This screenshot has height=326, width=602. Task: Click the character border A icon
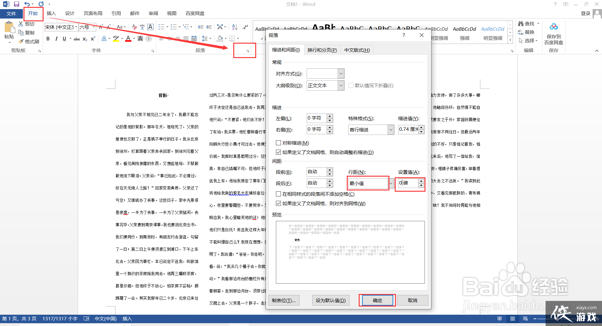tap(150, 27)
